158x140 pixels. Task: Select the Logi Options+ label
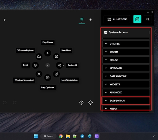[48, 87]
